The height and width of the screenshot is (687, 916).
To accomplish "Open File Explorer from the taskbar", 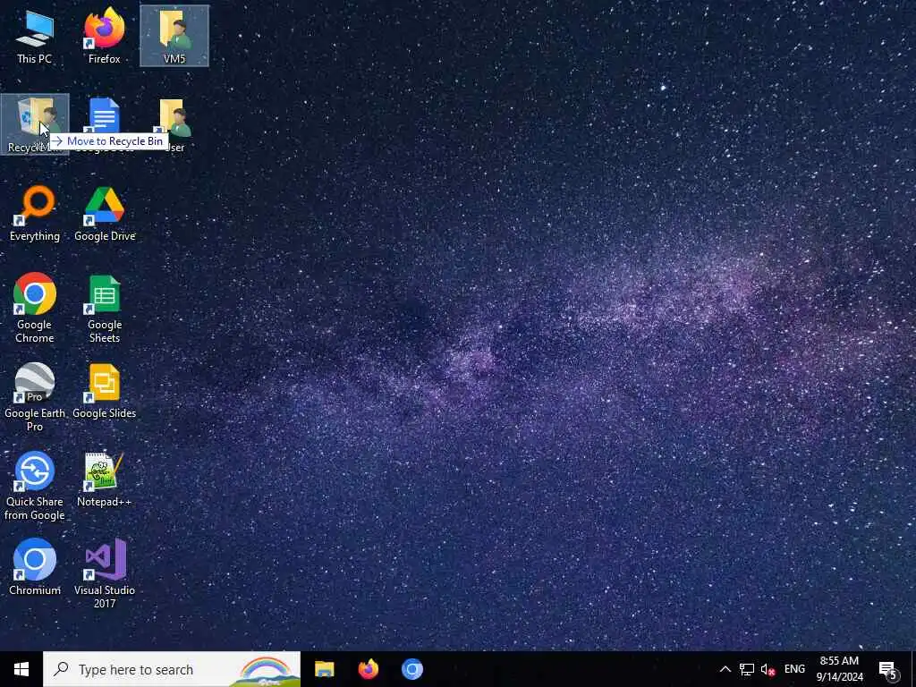I will (x=324, y=669).
